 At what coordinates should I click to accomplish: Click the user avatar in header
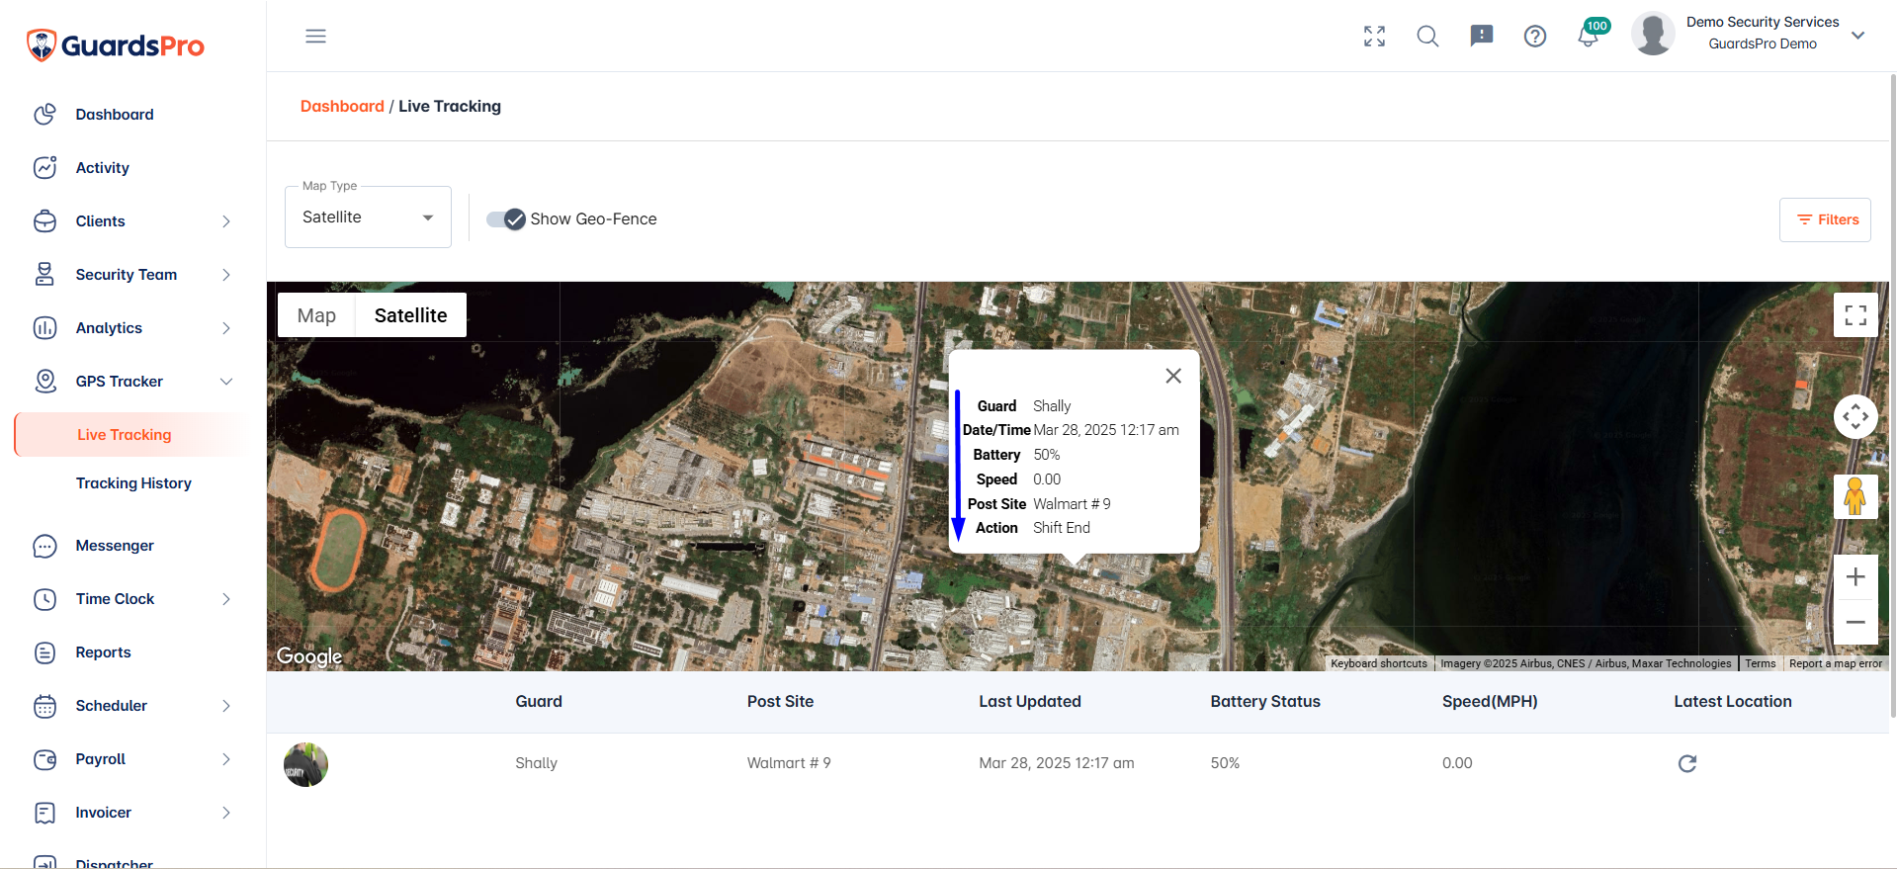(x=1652, y=34)
